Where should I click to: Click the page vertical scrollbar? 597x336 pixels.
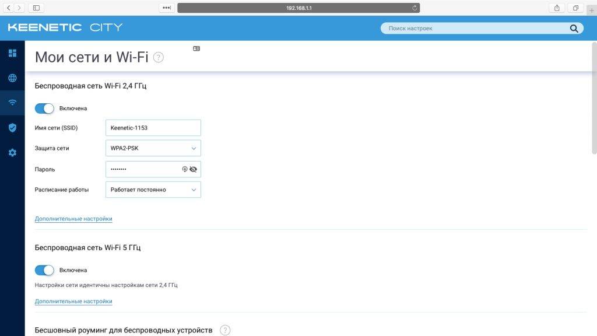click(x=594, y=98)
